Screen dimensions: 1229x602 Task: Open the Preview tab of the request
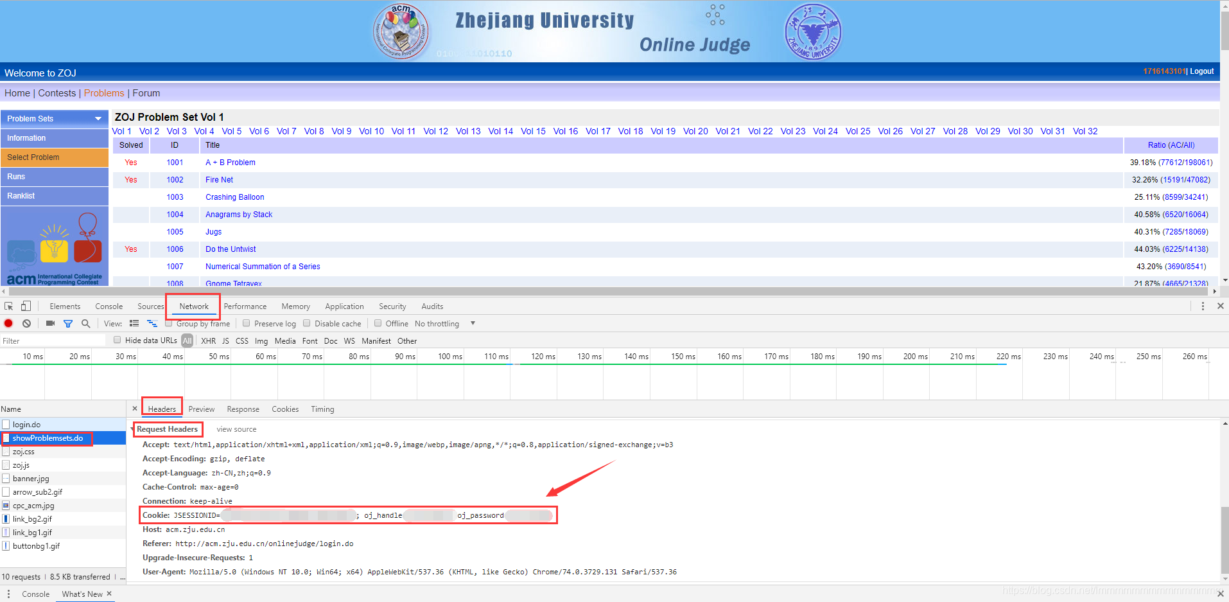202,409
